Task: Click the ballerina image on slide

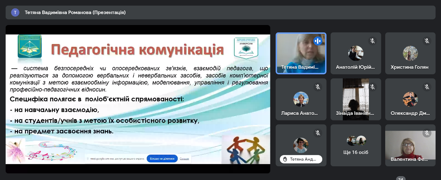Action: (x=16, y=151)
